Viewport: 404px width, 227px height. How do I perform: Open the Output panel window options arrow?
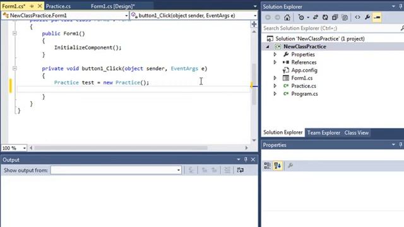click(x=239, y=160)
